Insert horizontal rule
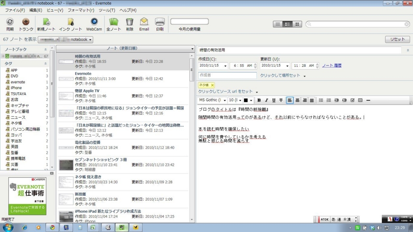 point(368,100)
